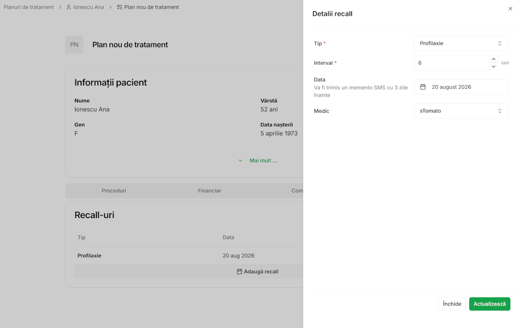519x328 pixels.
Task: Click the calendar icon in the Data field
Action: pyautogui.click(x=423, y=87)
